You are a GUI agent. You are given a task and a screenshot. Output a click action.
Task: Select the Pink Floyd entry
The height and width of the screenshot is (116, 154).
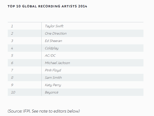pyautogui.click(x=53, y=70)
